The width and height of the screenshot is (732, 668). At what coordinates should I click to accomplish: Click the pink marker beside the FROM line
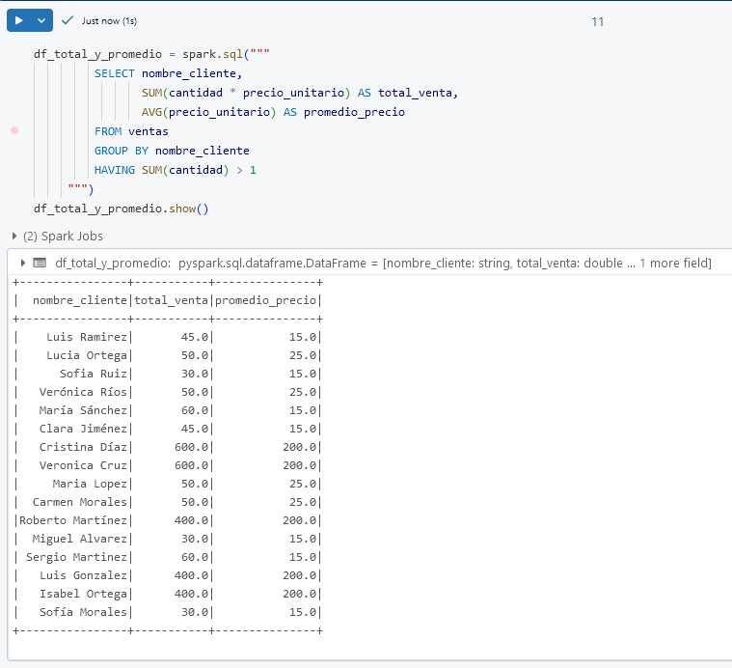point(14,129)
